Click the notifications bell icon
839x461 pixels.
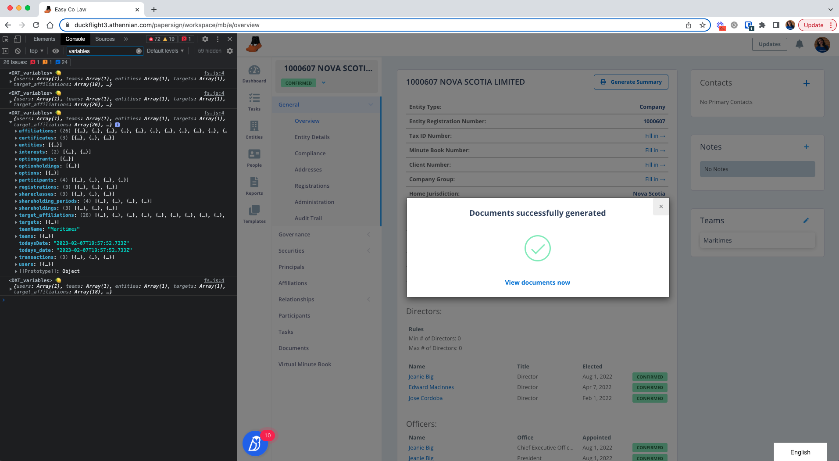point(800,44)
